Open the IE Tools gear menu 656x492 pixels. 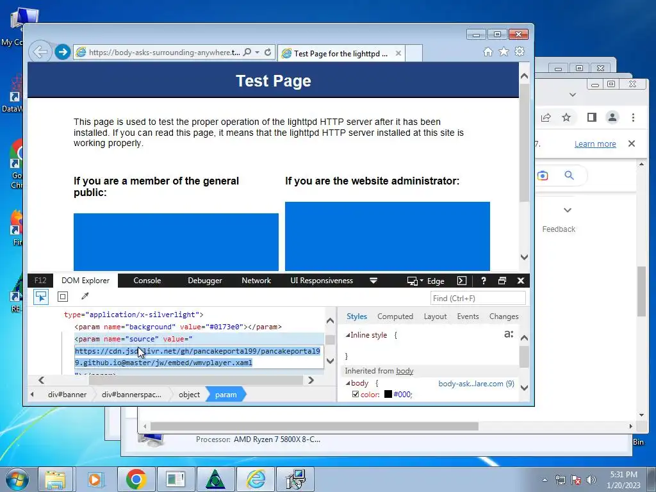coord(520,51)
